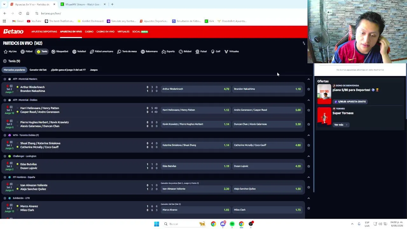Collapse the ITF Hombres - España section
Viewport: 407px width, 229px height.
pos(308,177)
